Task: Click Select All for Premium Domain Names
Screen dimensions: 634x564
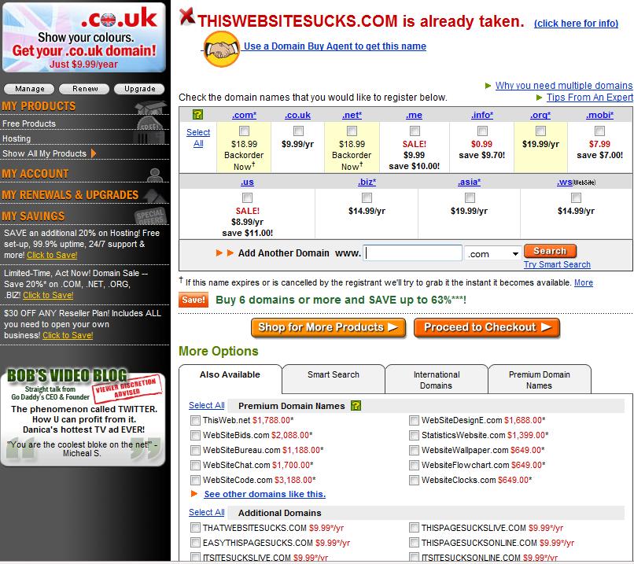Action: tap(207, 406)
